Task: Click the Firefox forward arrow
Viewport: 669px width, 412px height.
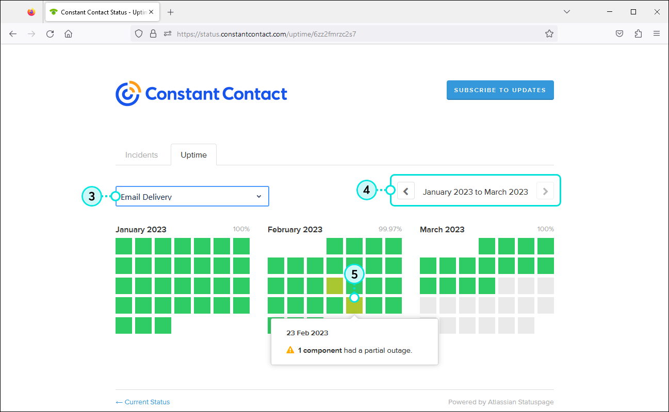Action: (31, 33)
